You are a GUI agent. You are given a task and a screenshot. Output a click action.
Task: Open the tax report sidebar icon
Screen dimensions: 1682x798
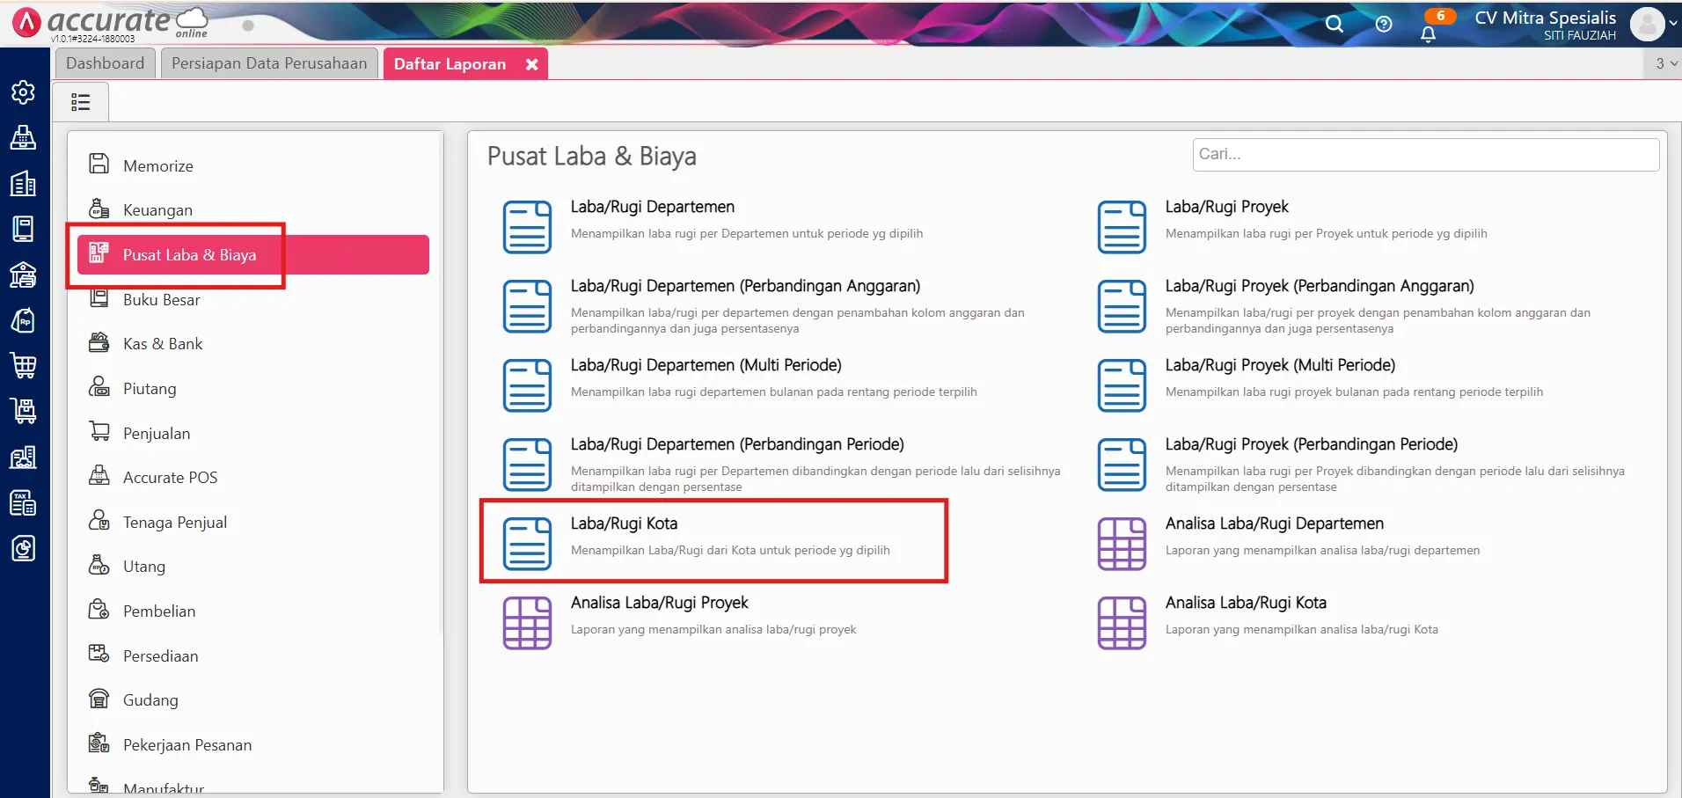coord(23,502)
